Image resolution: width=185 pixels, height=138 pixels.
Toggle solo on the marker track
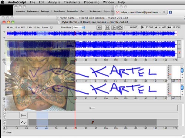click(x=5, y=117)
